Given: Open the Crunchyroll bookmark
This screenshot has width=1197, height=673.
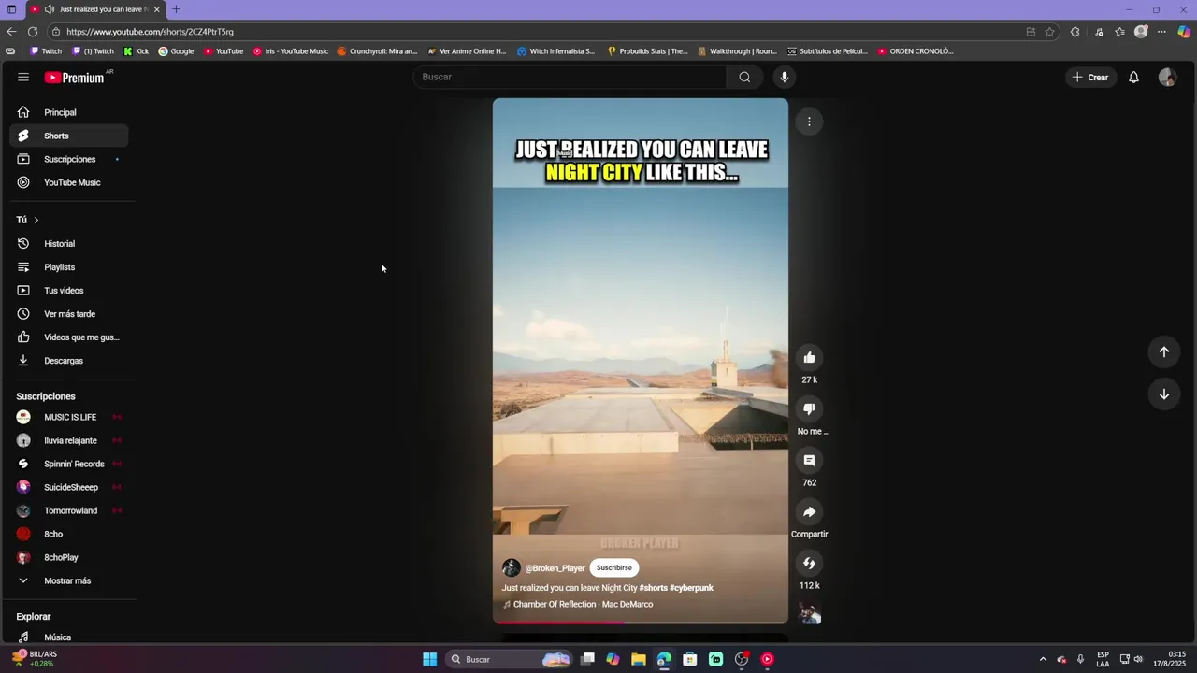Looking at the screenshot, I should [x=377, y=51].
